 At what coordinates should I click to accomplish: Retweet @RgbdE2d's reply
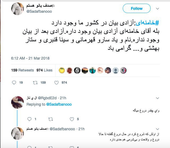click(x=51, y=119)
